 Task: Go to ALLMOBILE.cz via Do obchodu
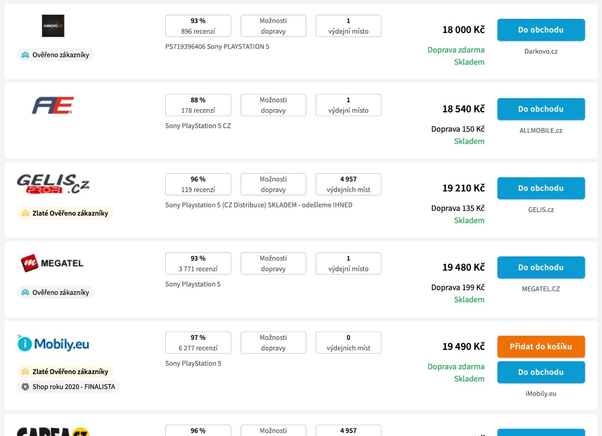coord(541,109)
